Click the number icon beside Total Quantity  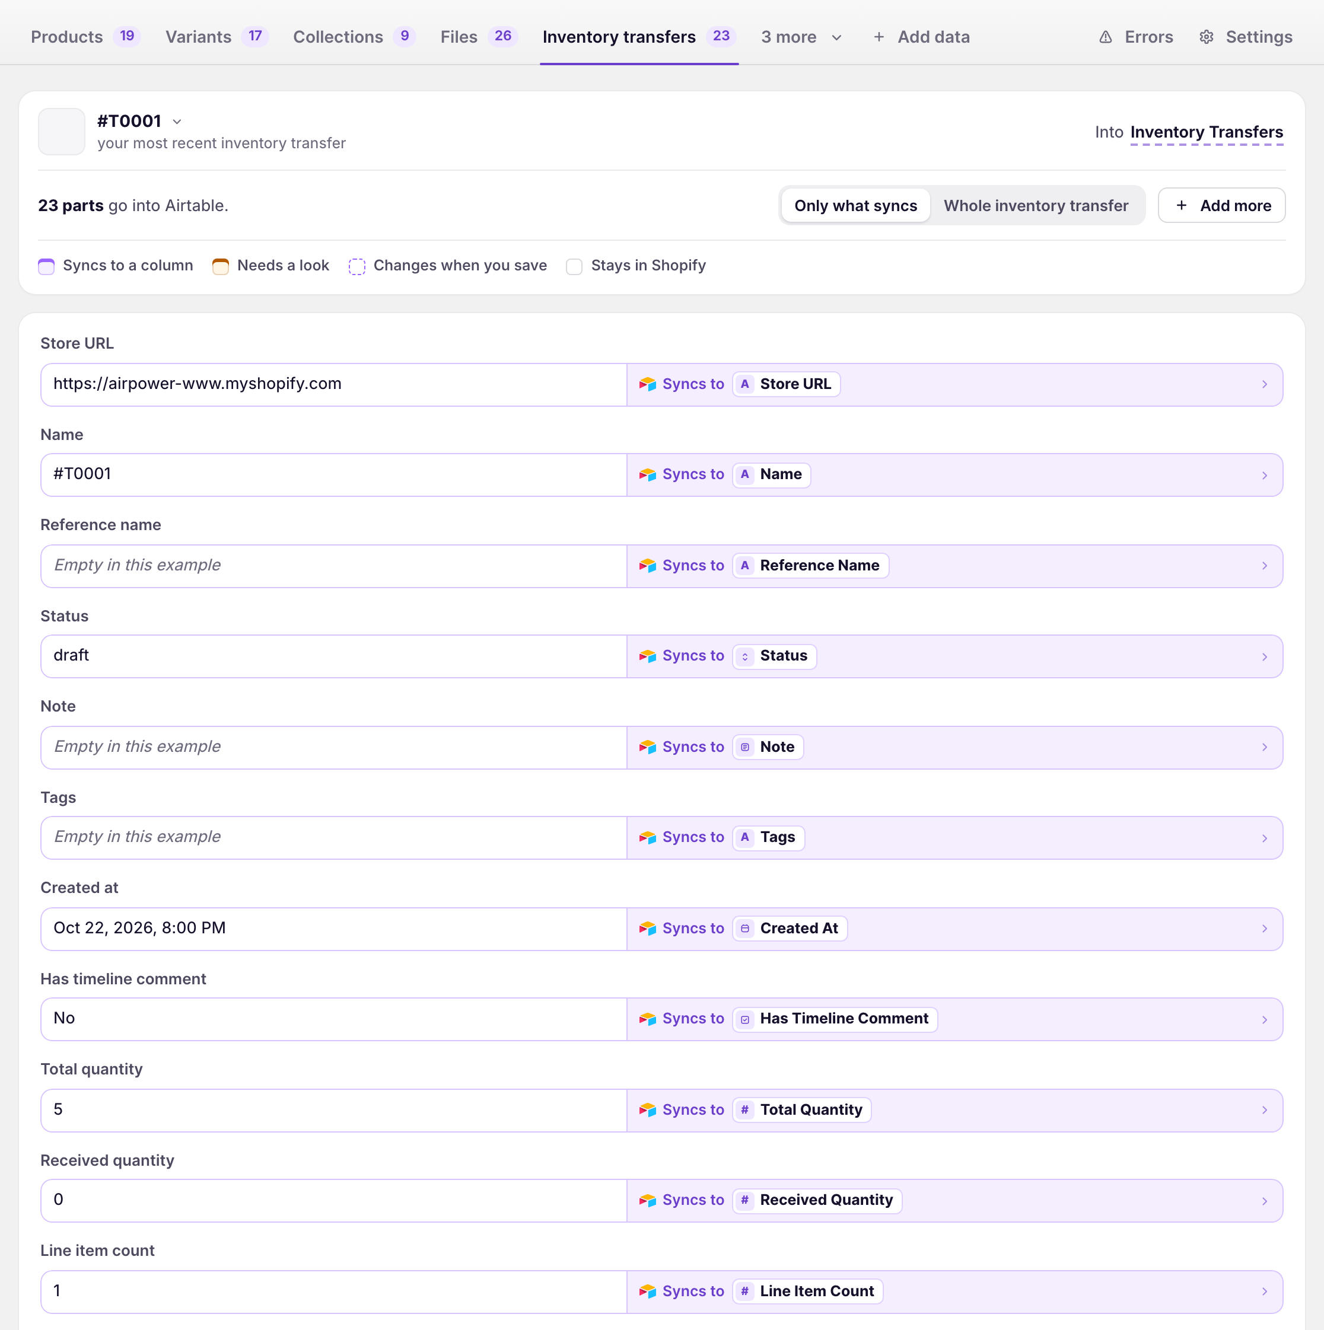[744, 1109]
